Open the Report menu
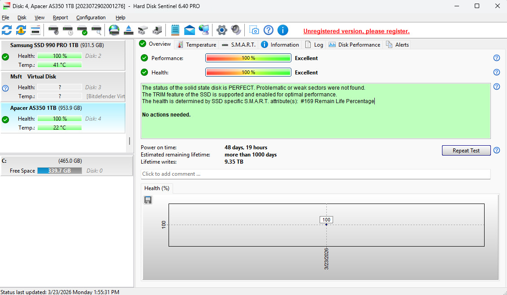This screenshot has height=295, width=507. 61,17
